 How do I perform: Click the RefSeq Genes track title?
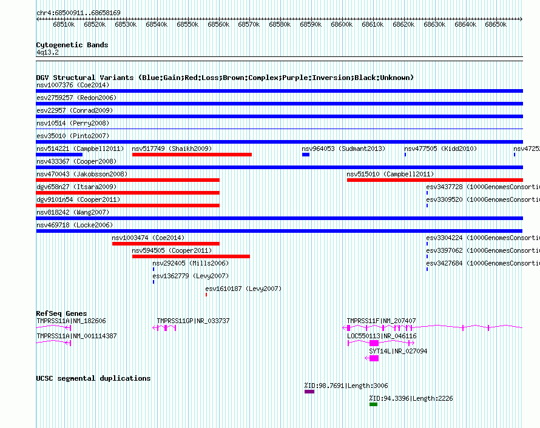tap(62, 313)
